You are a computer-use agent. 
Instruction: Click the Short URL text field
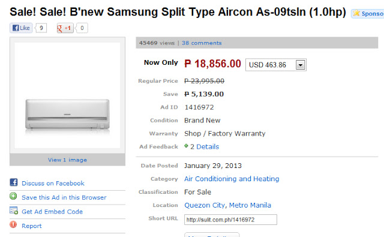pyautogui.click(x=230, y=220)
